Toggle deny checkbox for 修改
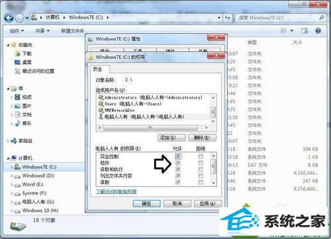 (201, 163)
